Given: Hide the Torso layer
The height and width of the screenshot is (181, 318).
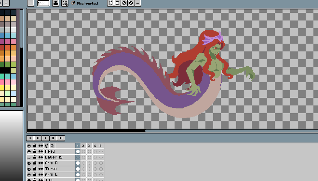Looking at the screenshot, I should (x=29, y=169).
